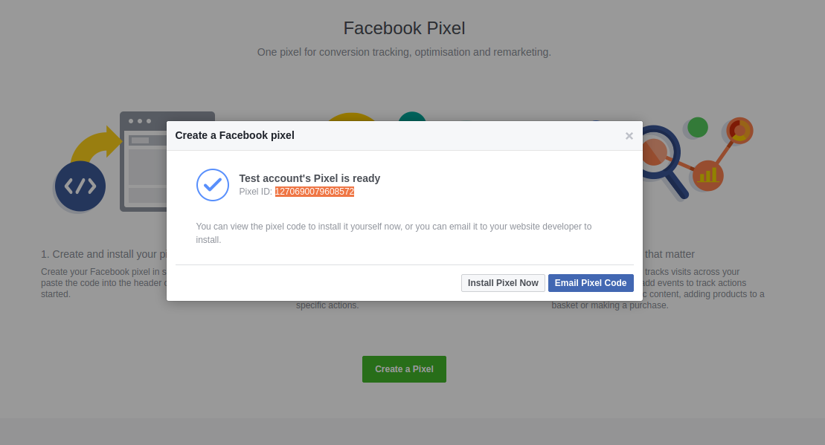
Task: Click the pixel code instructions paragraph
Action: tap(394, 233)
